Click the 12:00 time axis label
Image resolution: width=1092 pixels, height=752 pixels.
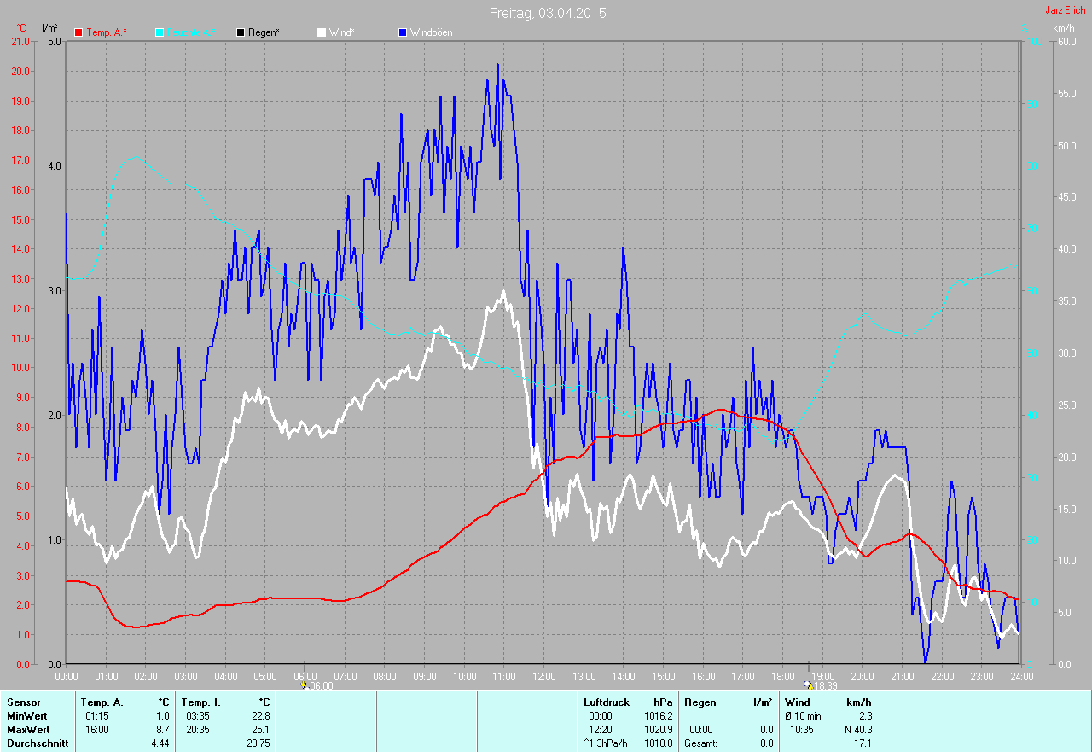point(543,677)
